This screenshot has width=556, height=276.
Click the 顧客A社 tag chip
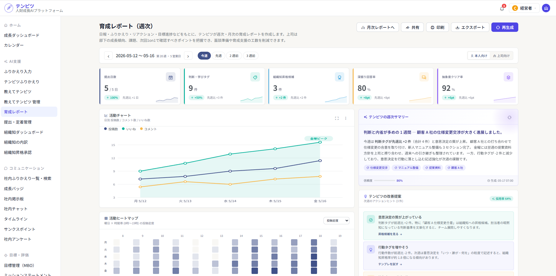pyautogui.click(x=455, y=168)
